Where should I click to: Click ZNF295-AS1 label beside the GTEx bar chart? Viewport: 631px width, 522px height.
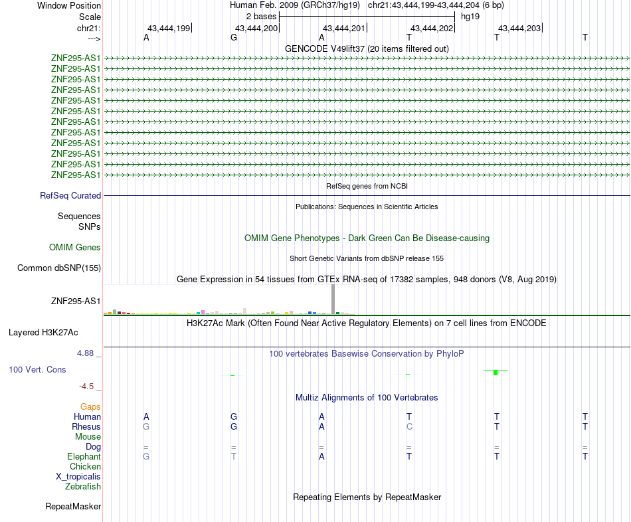coord(76,301)
